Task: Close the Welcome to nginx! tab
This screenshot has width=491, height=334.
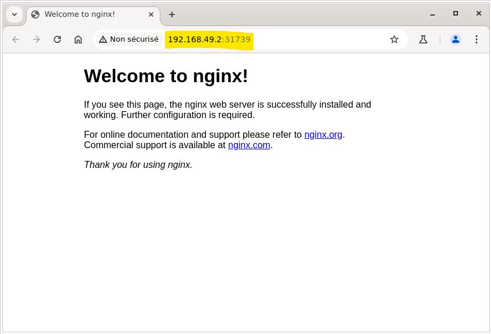Action: pyautogui.click(x=151, y=14)
